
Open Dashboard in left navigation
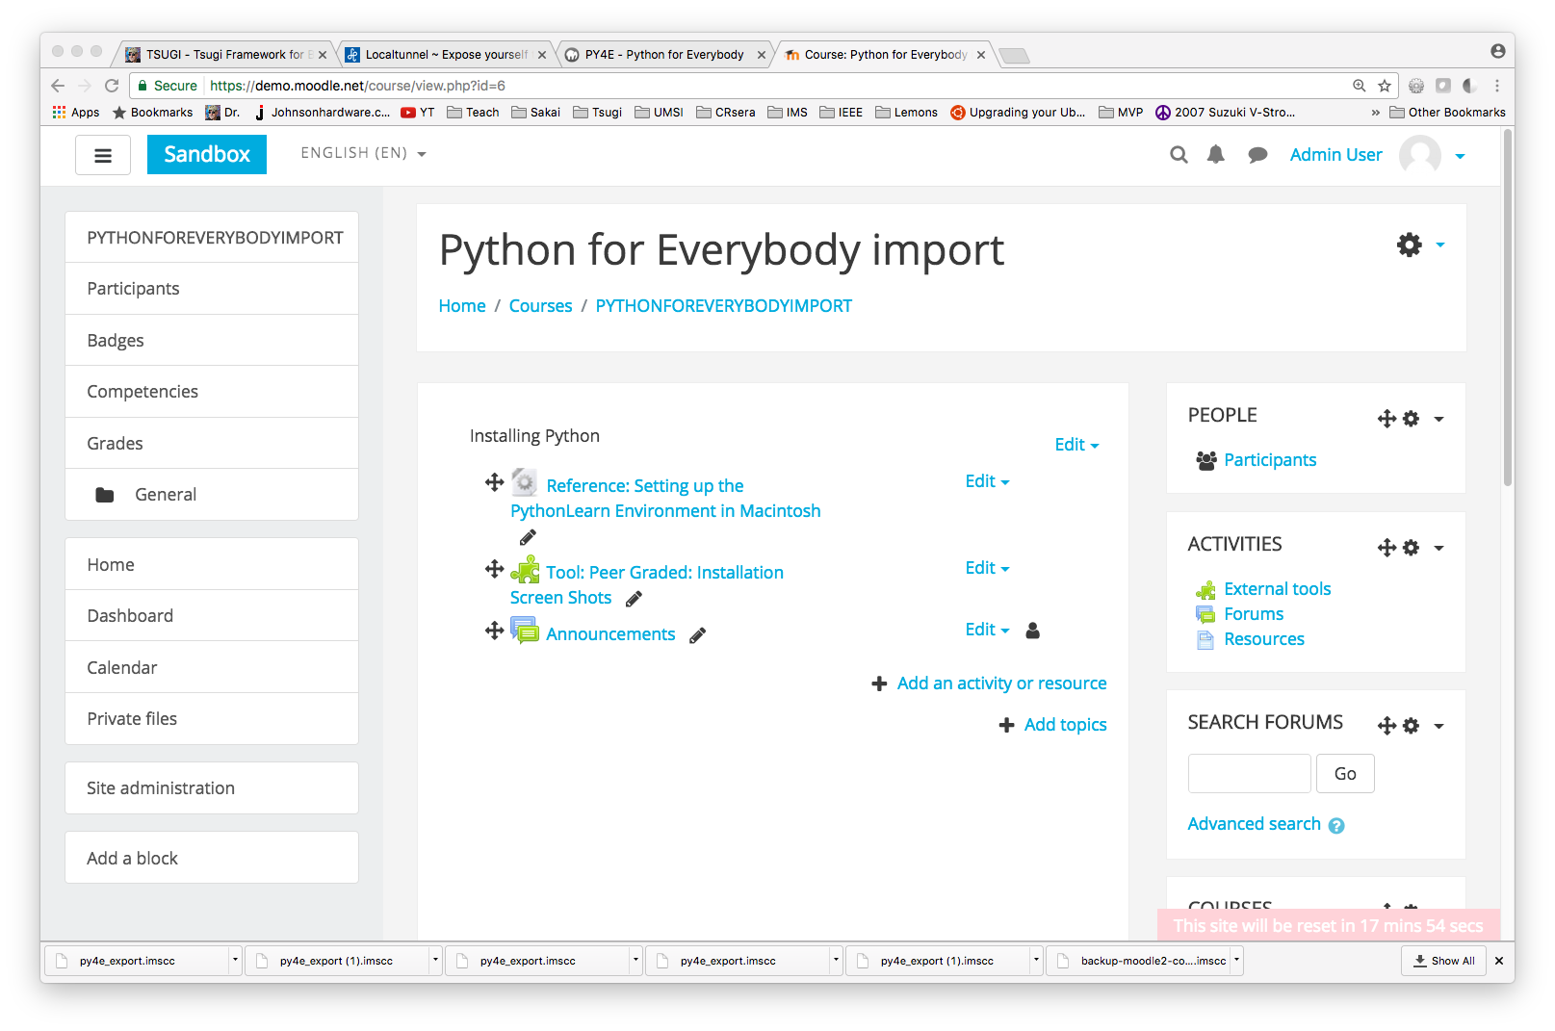tap(212, 616)
